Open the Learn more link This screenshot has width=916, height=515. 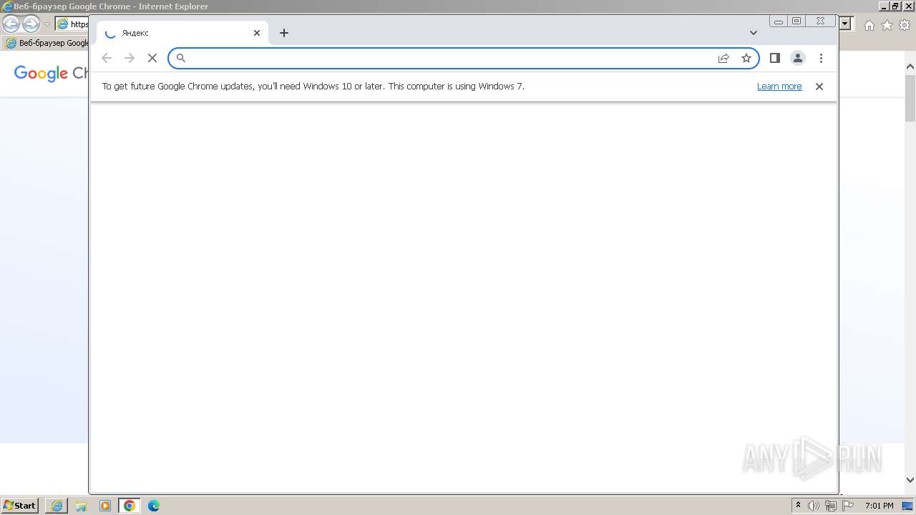[779, 87]
